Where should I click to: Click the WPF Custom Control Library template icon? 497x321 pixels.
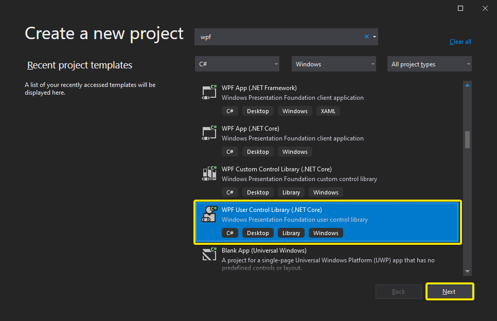pyautogui.click(x=209, y=173)
